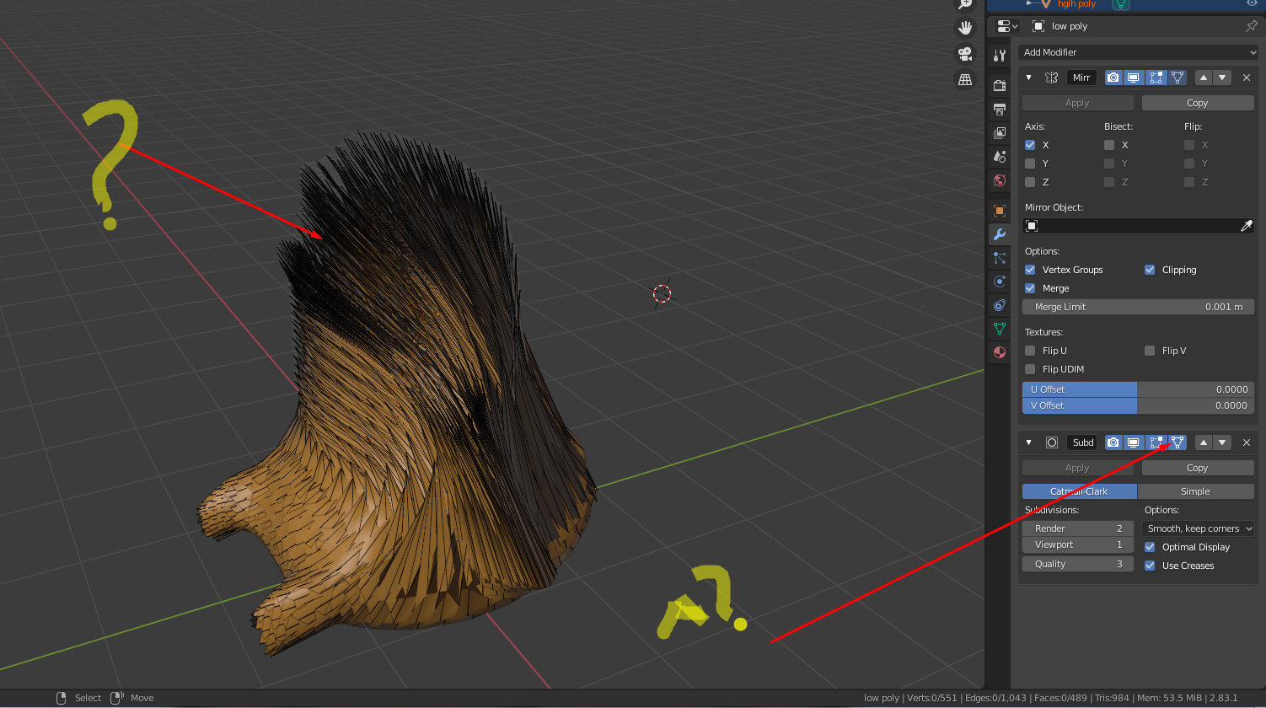Select the Simple subdivision type
This screenshot has width=1266, height=708.
pos(1195,491)
